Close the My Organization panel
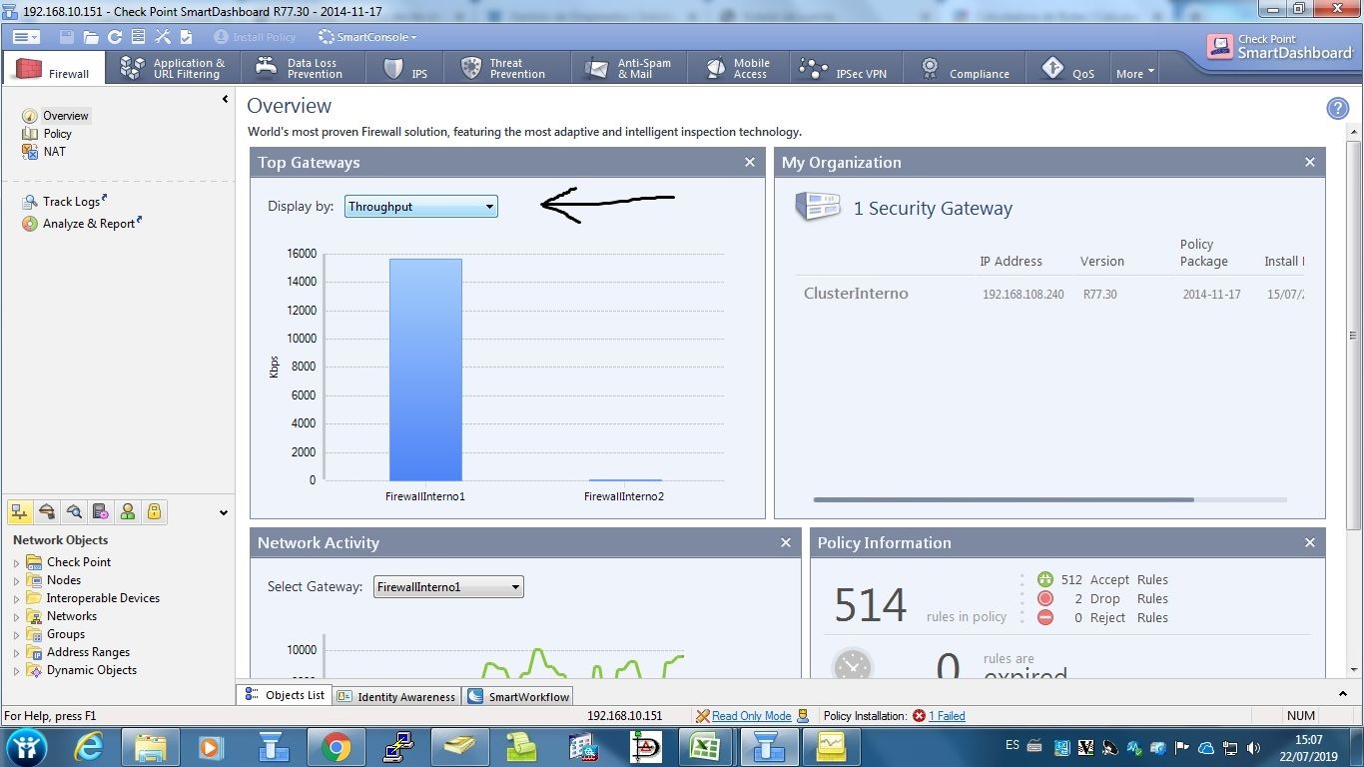 [x=1310, y=162]
